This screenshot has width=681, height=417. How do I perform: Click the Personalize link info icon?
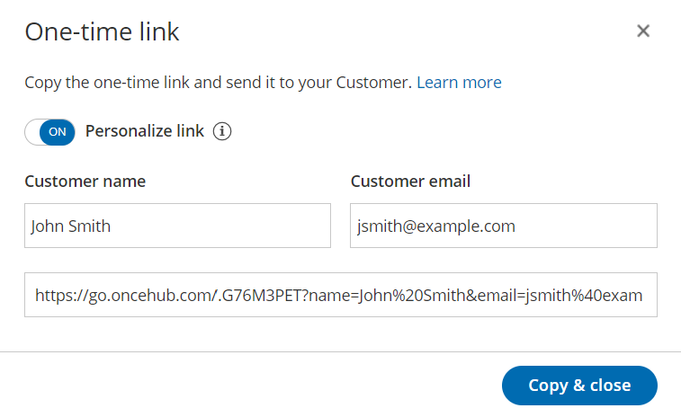222,131
